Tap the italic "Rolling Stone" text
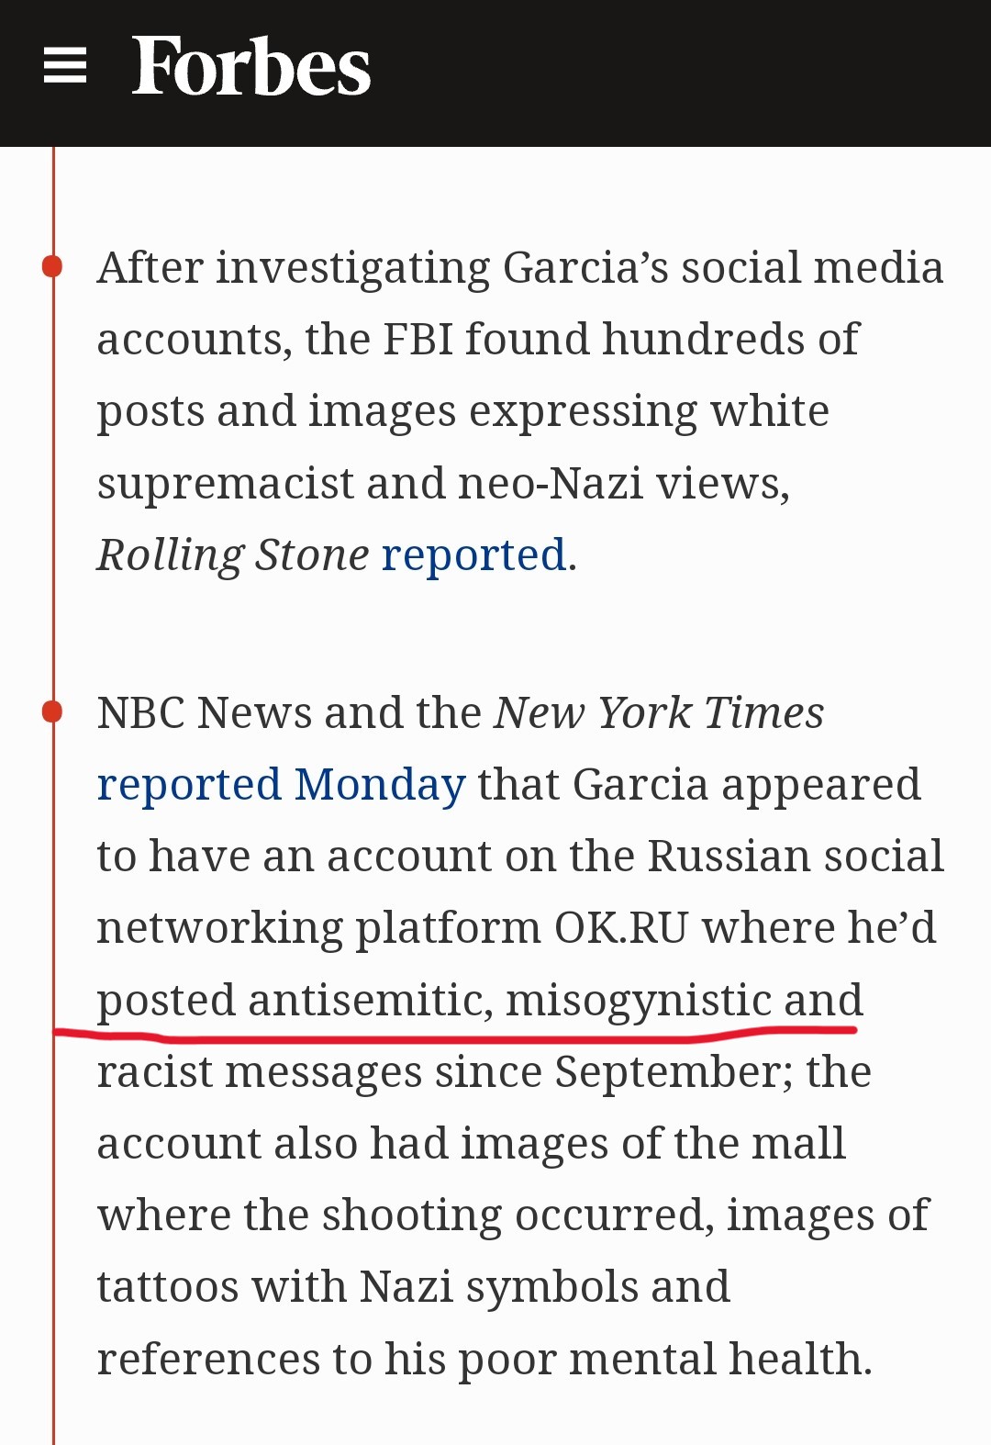The height and width of the screenshot is (1445, 991). [233, 555]
